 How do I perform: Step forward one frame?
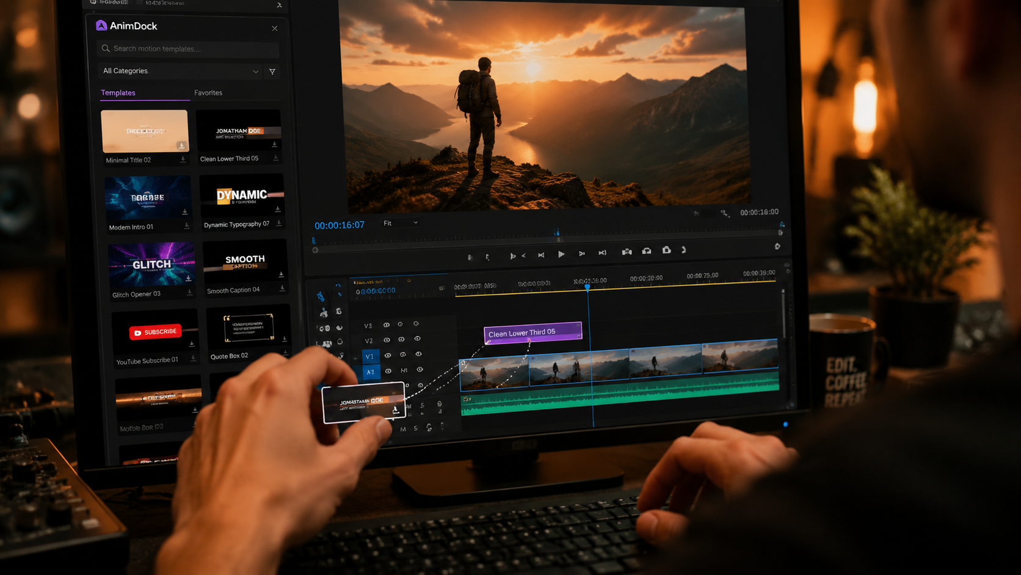(x=582, y=254)
